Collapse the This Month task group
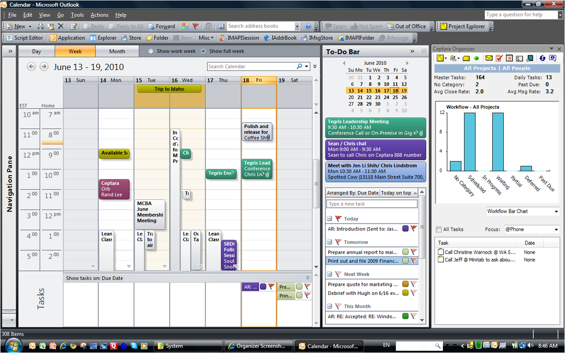 click(x=329, y=306)
